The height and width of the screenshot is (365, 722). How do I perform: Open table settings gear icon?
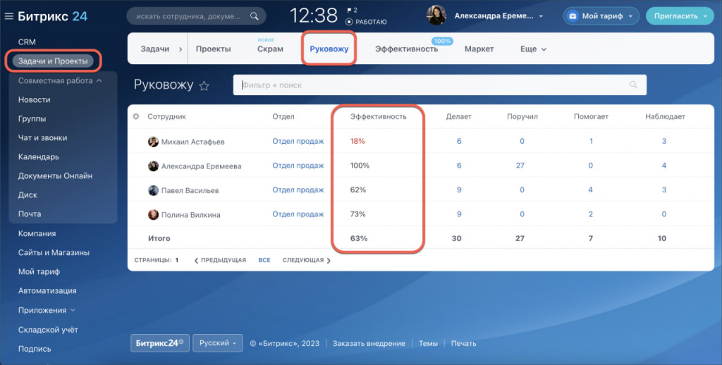[x=136, y=116]
